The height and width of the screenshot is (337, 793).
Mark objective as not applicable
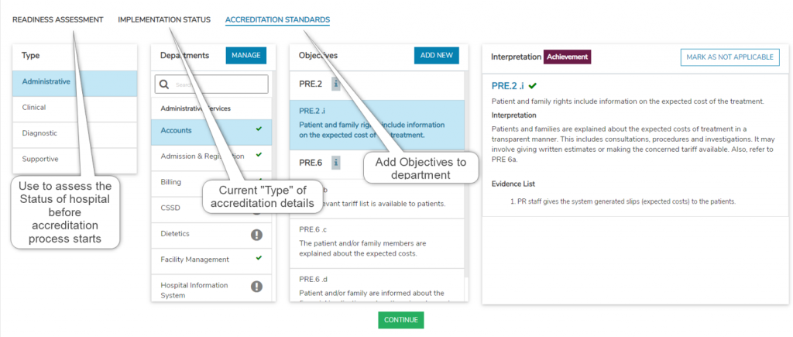tap(729, 57)
